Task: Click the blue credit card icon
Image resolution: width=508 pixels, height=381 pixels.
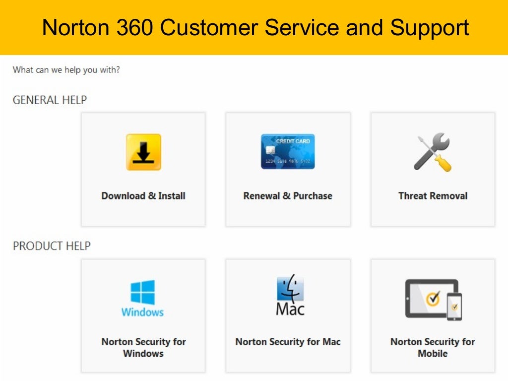Action: [x=288, y=151]
